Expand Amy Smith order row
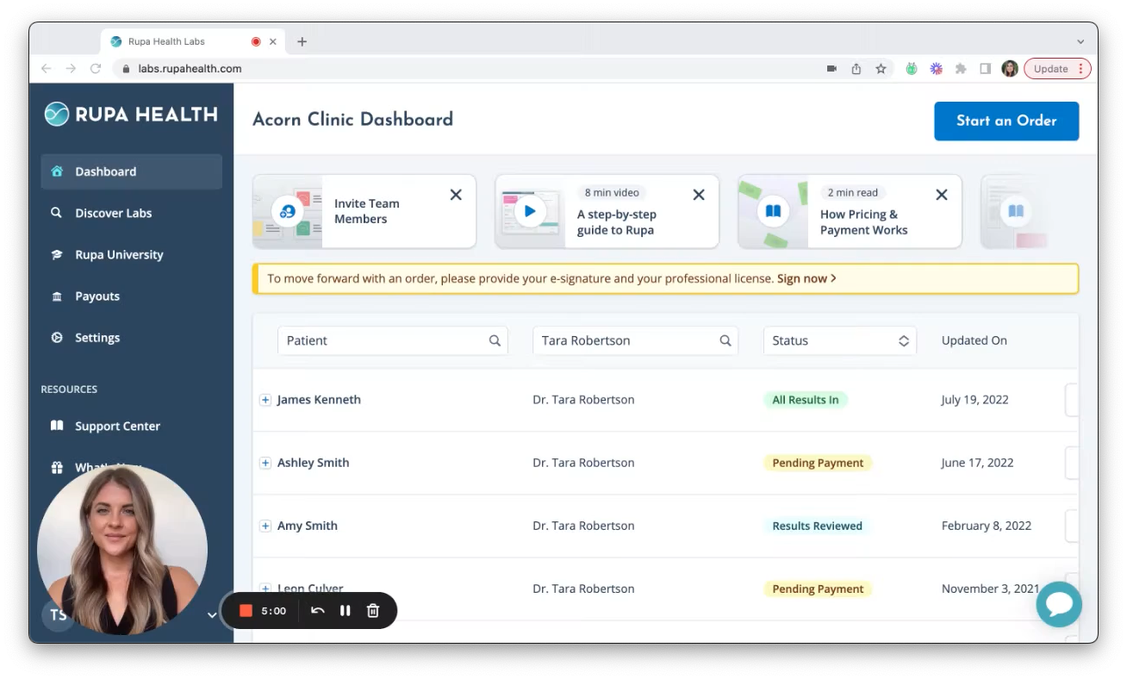This screenshot has height=679, width=1127. (x=265, y=526)
